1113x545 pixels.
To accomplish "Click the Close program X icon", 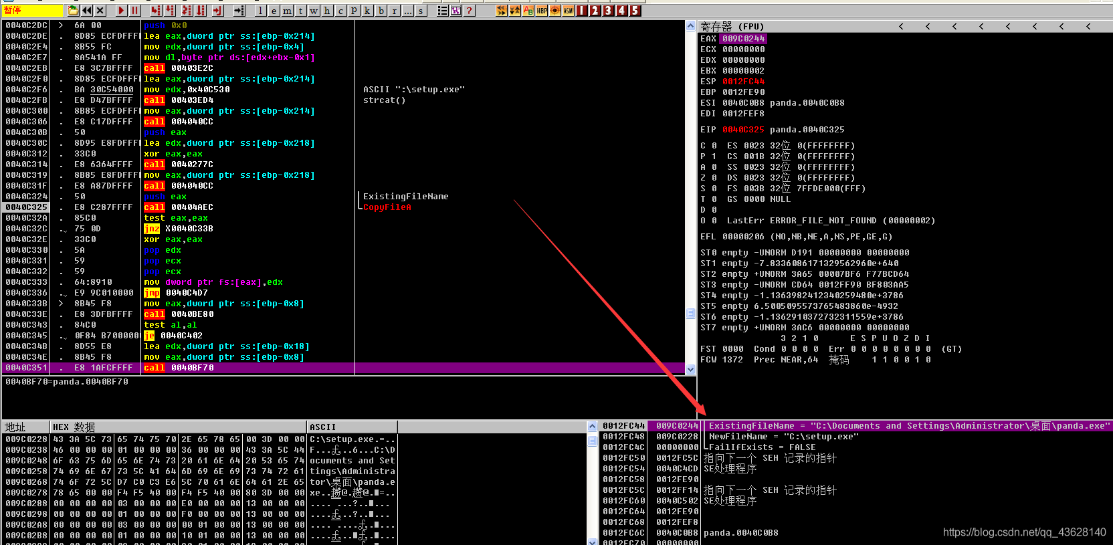I will pyautogui.click(x=100, y=11).
